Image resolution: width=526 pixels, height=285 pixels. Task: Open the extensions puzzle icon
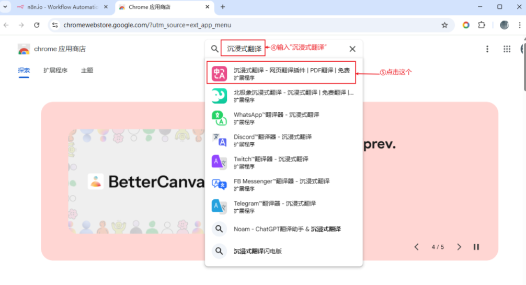click(482, 25)
